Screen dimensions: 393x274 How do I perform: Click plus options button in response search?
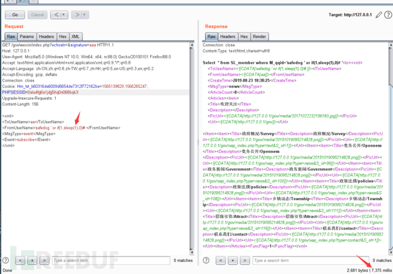click(x=232, y=260)
